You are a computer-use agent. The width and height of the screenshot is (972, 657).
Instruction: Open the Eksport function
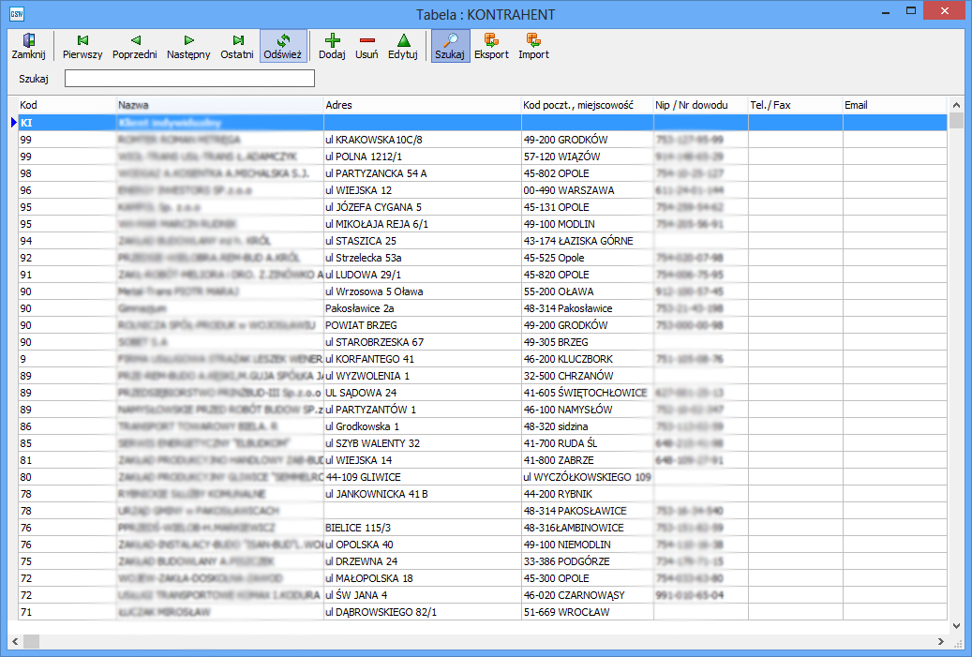click(x=491, y=46)
